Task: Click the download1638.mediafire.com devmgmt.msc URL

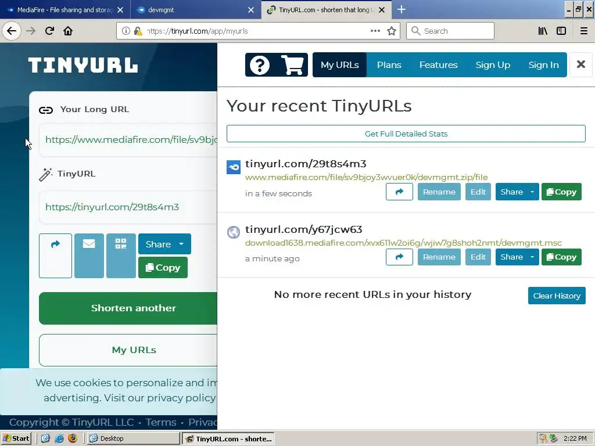Action: (x=403, y=243)
